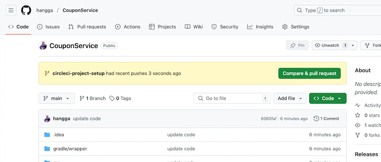
Task: Focus the Go to file search field
Action: pyautogui.click(x=232, y=98)
